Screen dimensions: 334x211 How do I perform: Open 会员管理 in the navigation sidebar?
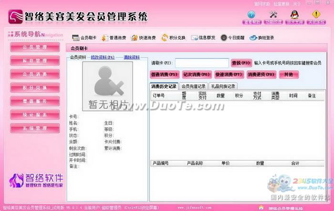tap(35, 47)
